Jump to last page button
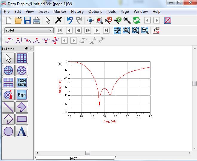 pos(106,30)
